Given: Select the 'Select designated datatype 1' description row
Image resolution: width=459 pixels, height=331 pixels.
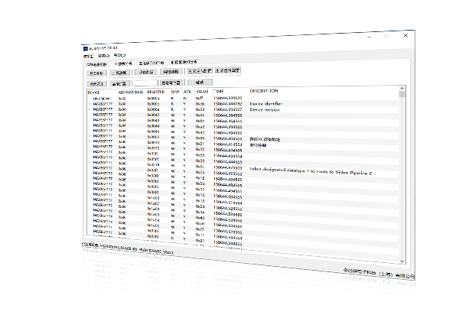Looking at the screenshot, I should coord(311,171).
